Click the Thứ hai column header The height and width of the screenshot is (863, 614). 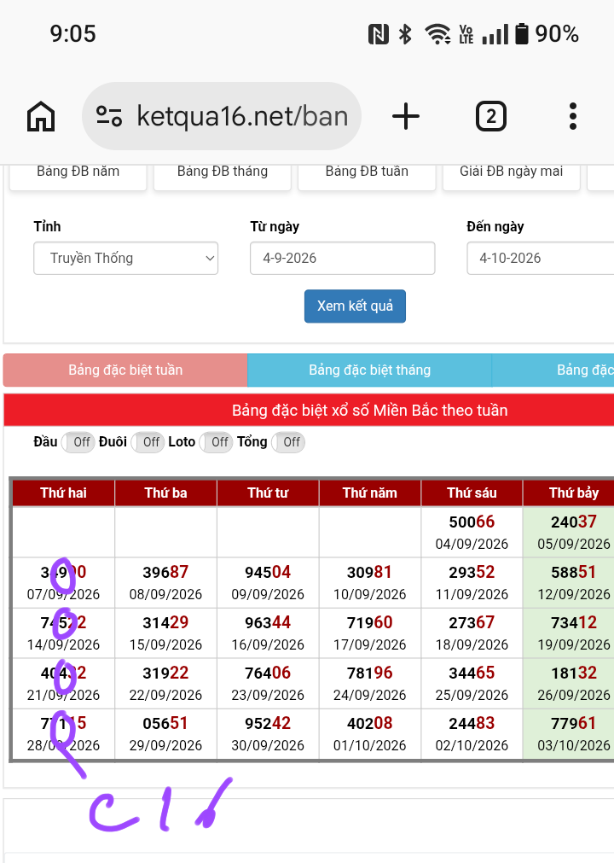63,493
